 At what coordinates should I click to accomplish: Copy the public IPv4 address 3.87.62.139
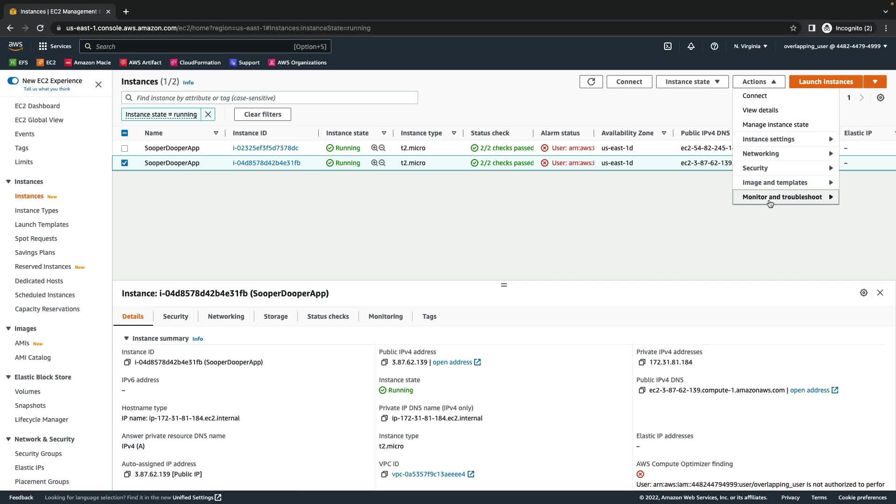pos(384,363)
